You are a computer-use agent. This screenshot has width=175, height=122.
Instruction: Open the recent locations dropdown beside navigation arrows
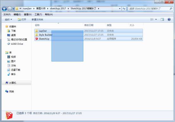13,9
